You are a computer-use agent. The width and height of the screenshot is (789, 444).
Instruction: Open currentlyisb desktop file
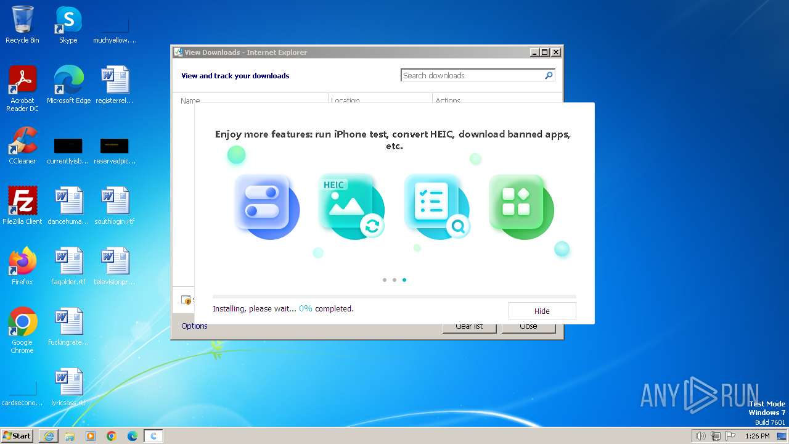pos(68,151)
